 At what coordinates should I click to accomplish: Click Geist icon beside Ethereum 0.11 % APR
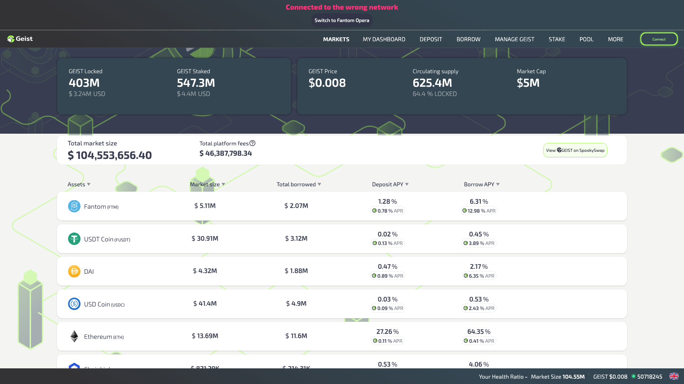click(x=375, y=341)
